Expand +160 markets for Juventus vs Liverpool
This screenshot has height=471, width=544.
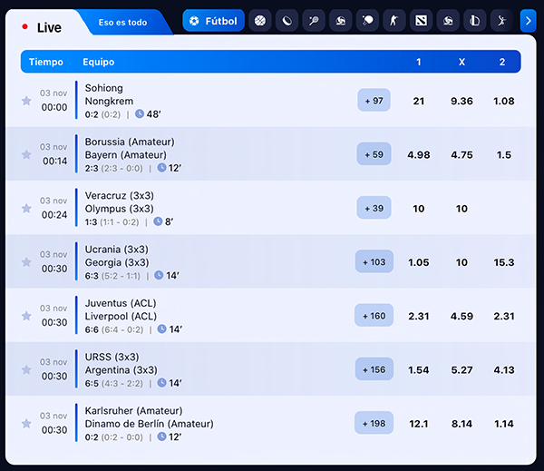click(x=374, y=316)
